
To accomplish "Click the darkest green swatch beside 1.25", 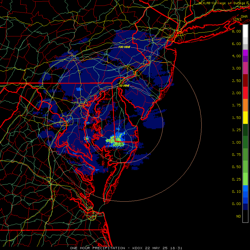I will [245, 130].
